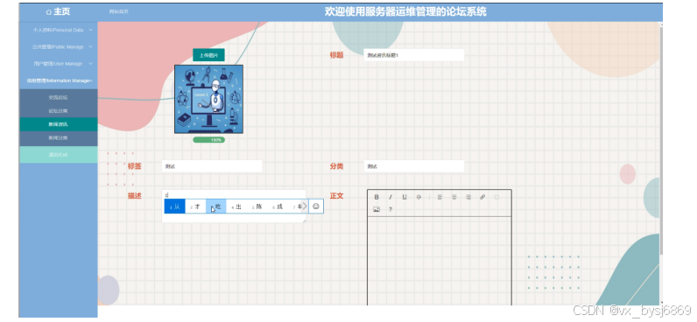Pick IME candidate 6 成

(x=277, y=206)
